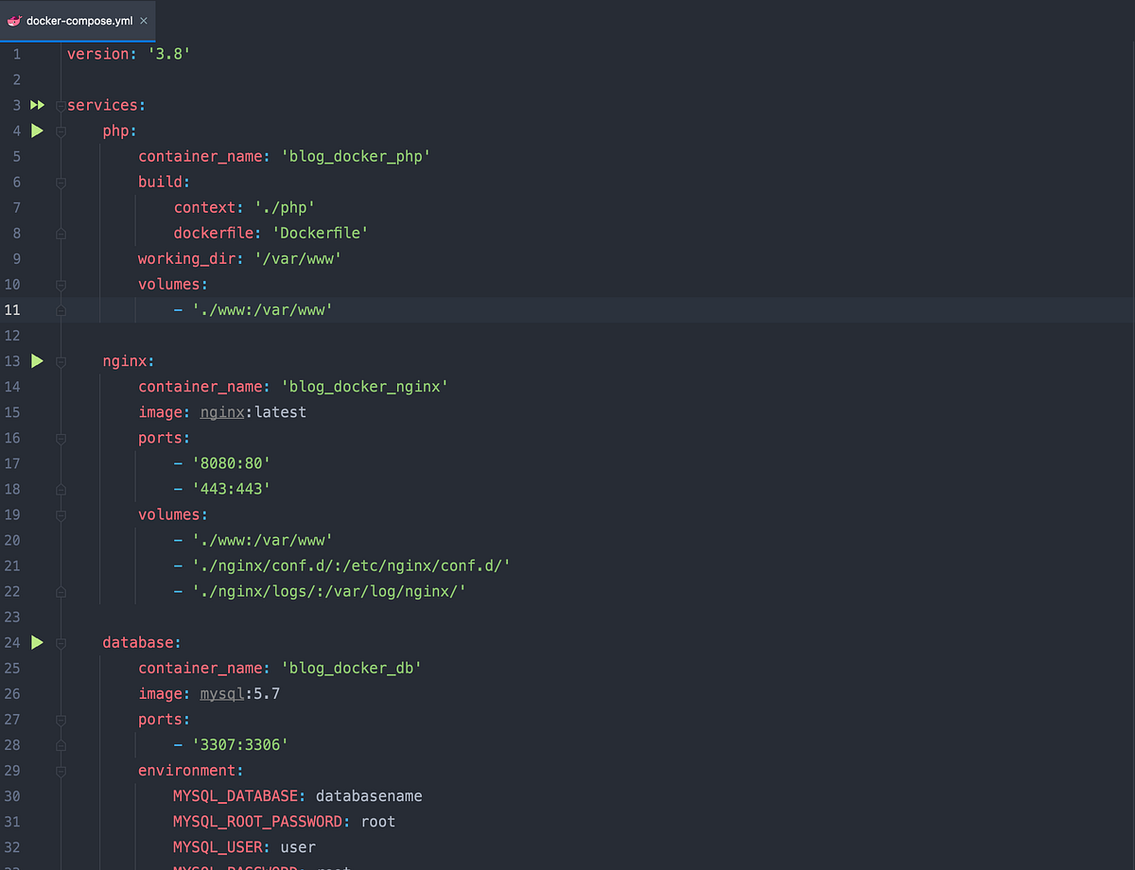This screenshot has height=870, width=1135.
Task: Collapse the environment block fold arrow
Action: (60, 770)
